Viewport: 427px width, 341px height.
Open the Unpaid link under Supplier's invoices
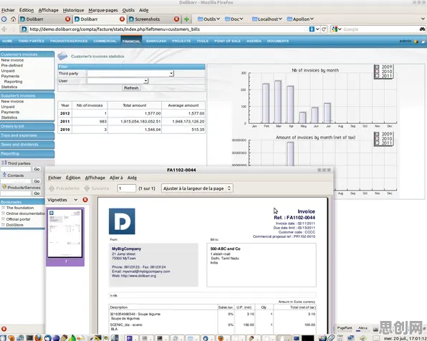tap(8, 107)
